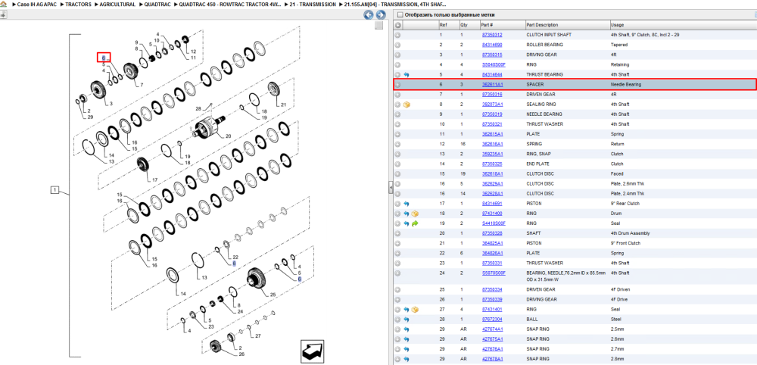Viewport: 757px width, 365px height.
Task: Open part number link 362611A1
Action: pos(492,85)
